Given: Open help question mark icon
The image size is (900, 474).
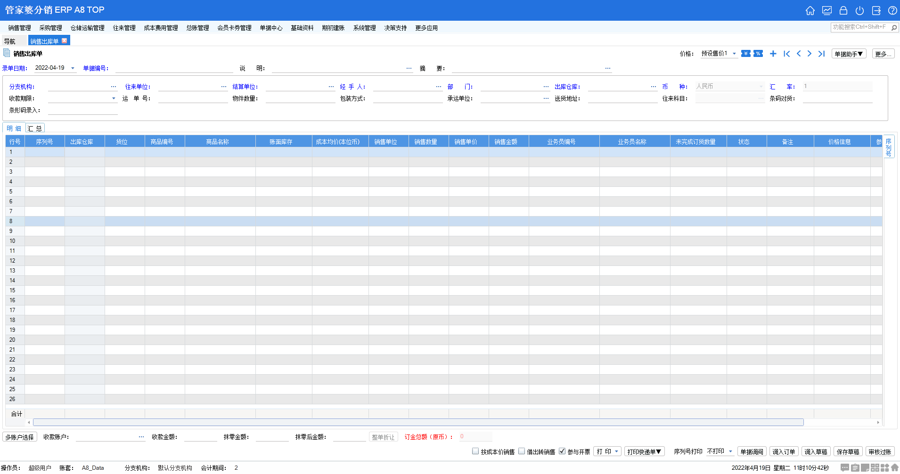Looking at the screenshot, I should 892,10.
